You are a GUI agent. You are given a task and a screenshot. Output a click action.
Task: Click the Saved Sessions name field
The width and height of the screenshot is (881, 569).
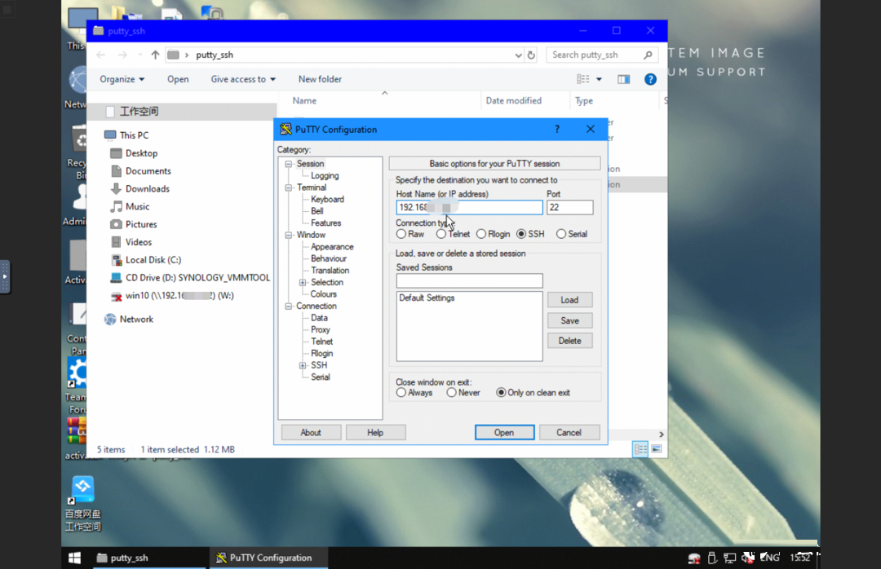pyautogui.click(x=469, y=280)
